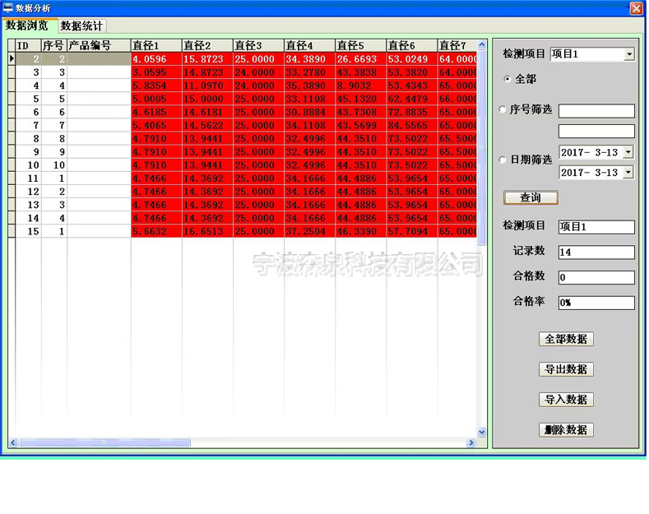Screen dimensions: 649x514
Task: Click the 导入数据 button
Action: [x=566, y=400]
